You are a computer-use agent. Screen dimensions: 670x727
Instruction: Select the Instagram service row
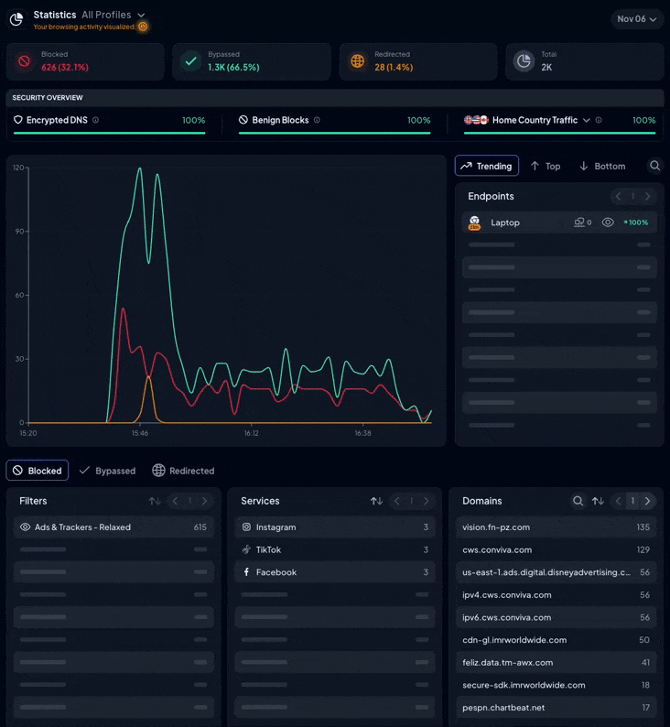[x=276, y=527]
